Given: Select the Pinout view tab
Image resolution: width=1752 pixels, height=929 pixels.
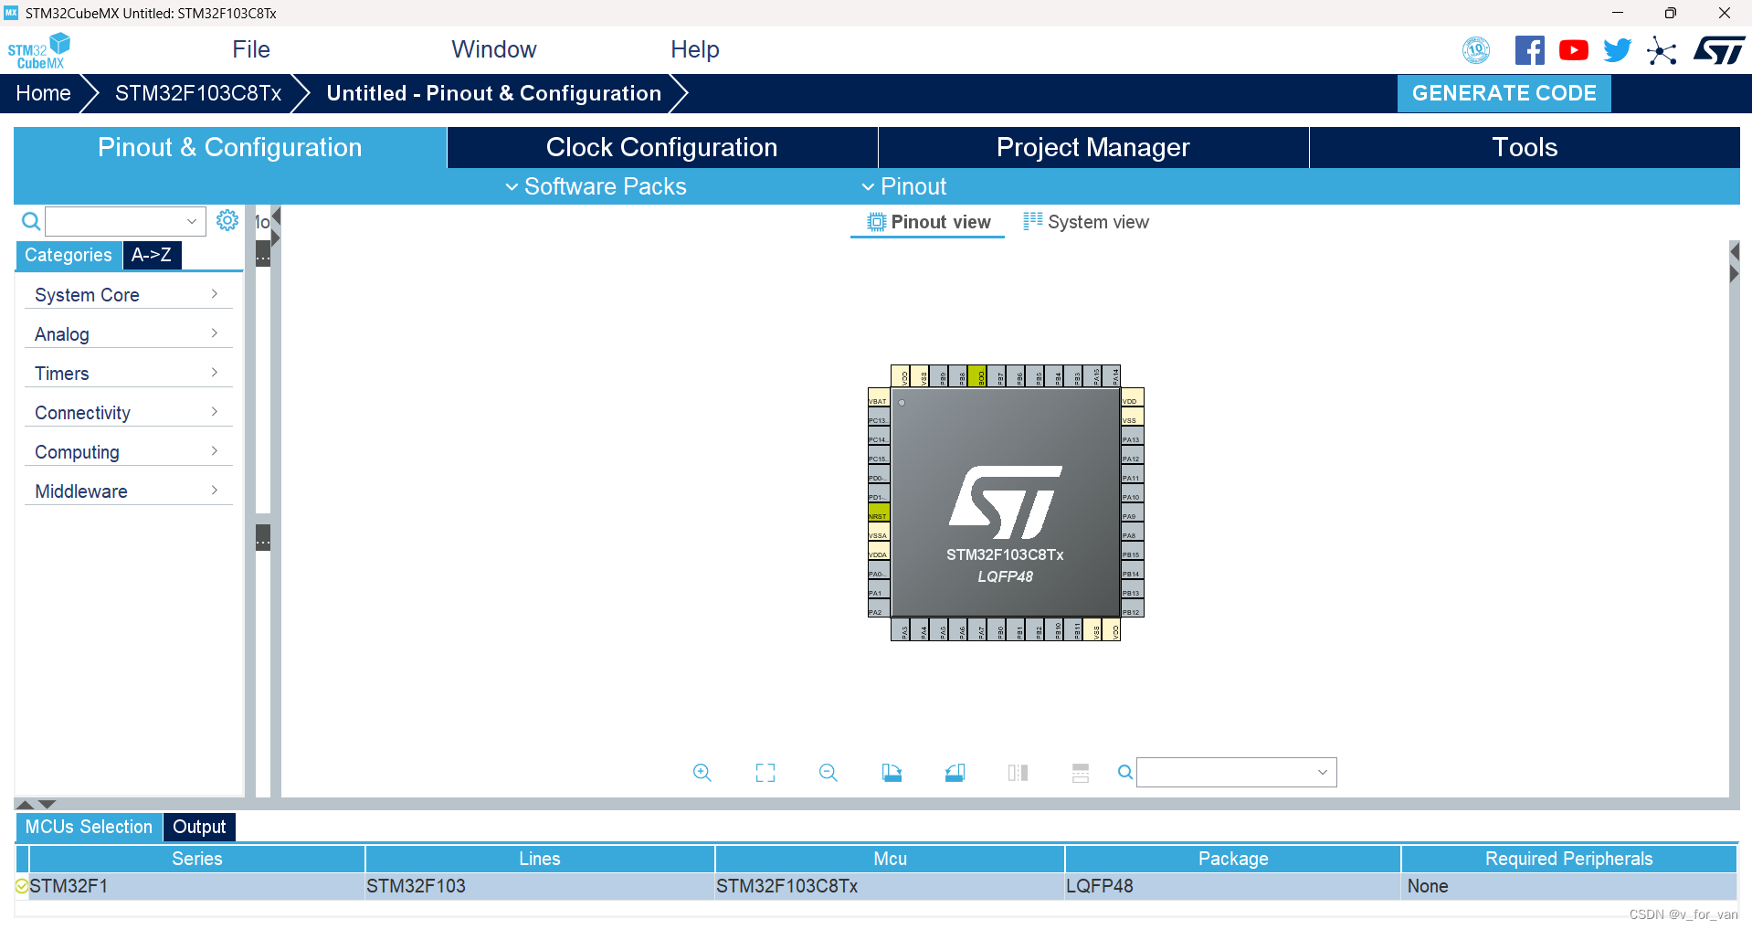Looking at the screenshot, I should point(928,222).
